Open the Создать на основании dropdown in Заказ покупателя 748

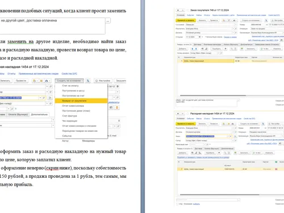[251, 20]
